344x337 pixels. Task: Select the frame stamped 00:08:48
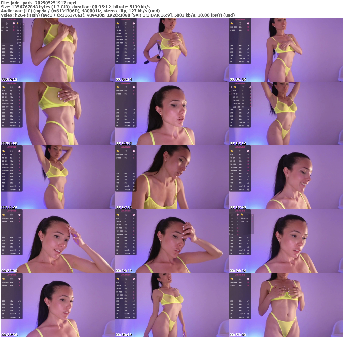tap(57, 114)
